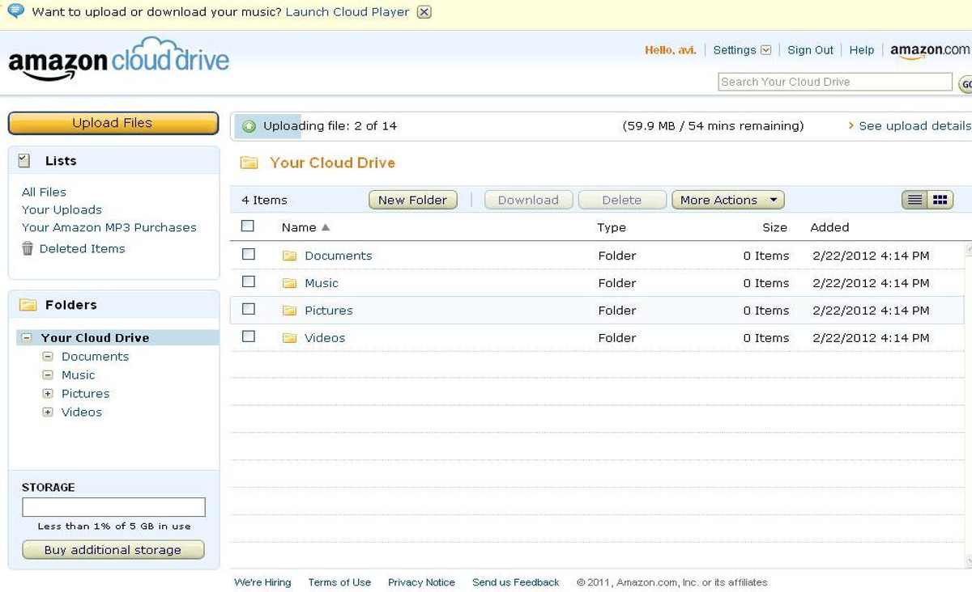This screenshot has height=592, width=972.
Task: Collapse the Documents tree node
Action: (48, 357)
